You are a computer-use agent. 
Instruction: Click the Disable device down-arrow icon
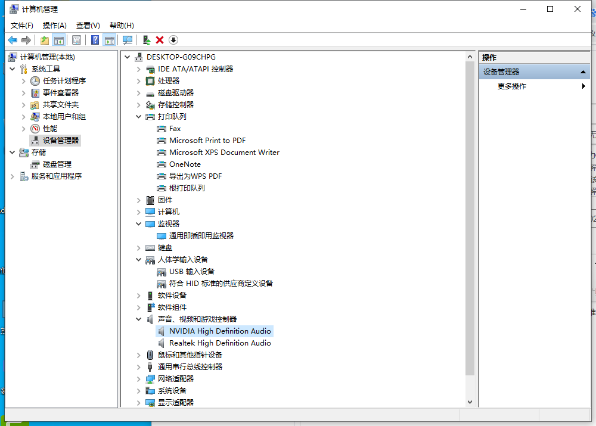tap(173, 40)
